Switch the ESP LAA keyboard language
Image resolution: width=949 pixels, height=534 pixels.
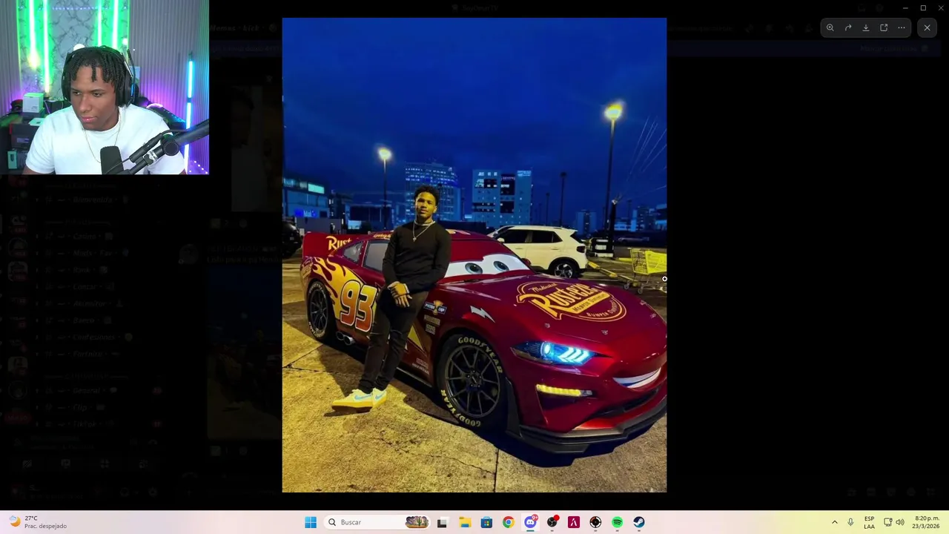pos(869,522)
